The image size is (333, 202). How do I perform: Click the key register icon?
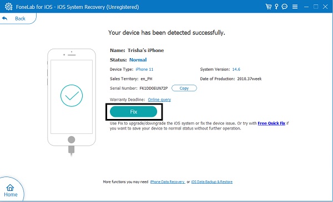276,7
